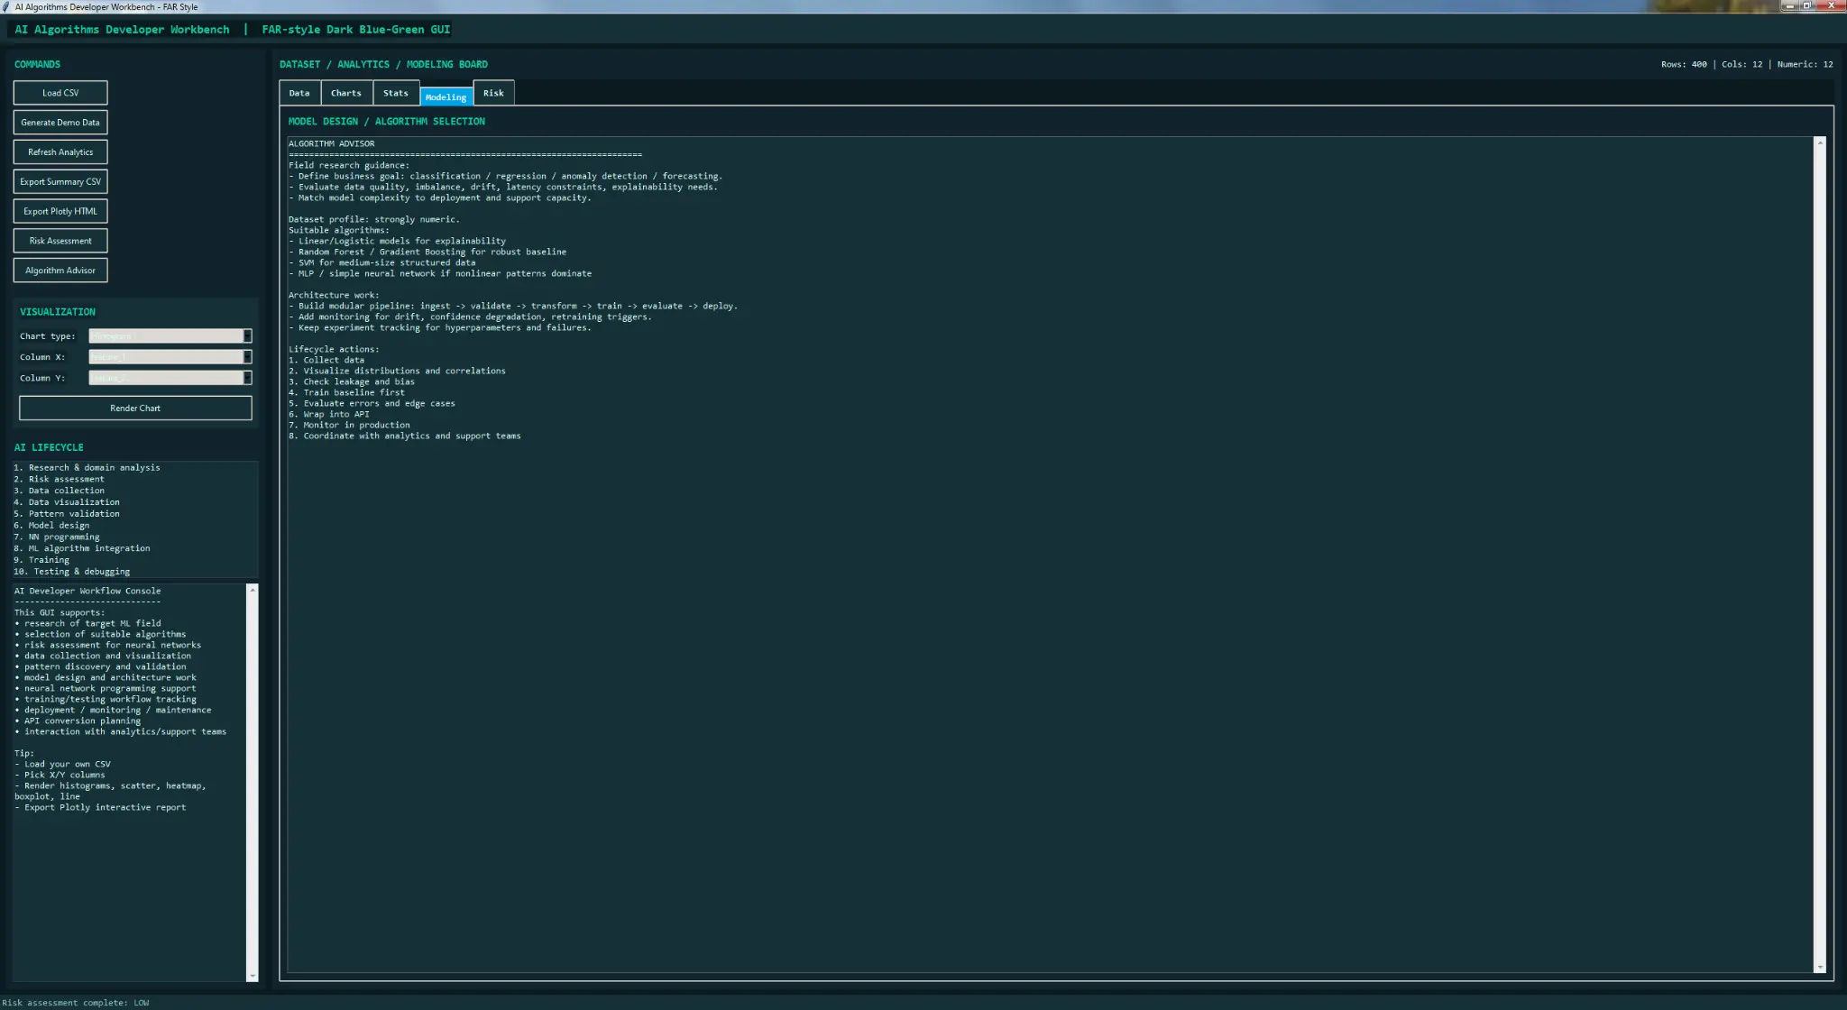Open the Algorithm Advisor command
This screenshot has height=1010, width=1847.
click(x=60, y=271)
